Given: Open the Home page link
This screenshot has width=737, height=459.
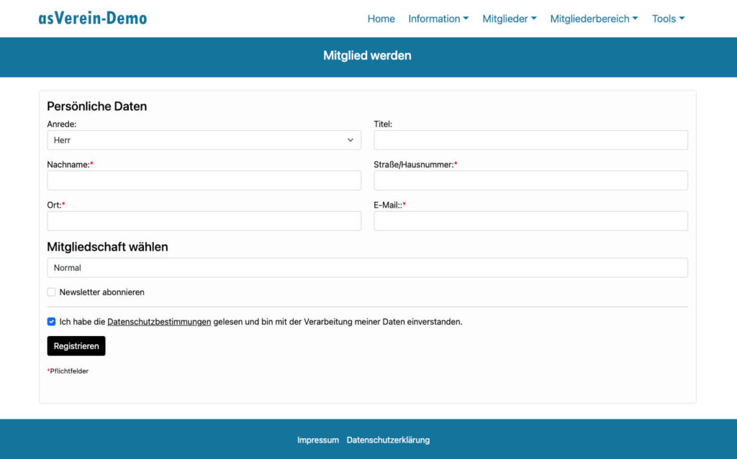Looking at the screenshot, I should click(381, 19).
